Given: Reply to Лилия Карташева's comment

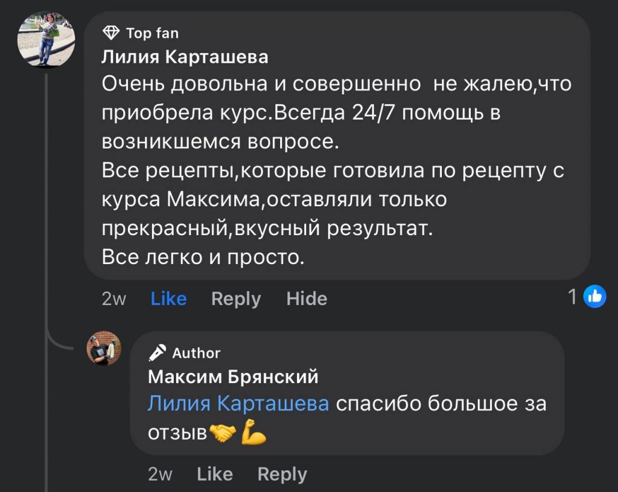Looking at the screenshot, I should pyautogui.click(x=236, y=299).
